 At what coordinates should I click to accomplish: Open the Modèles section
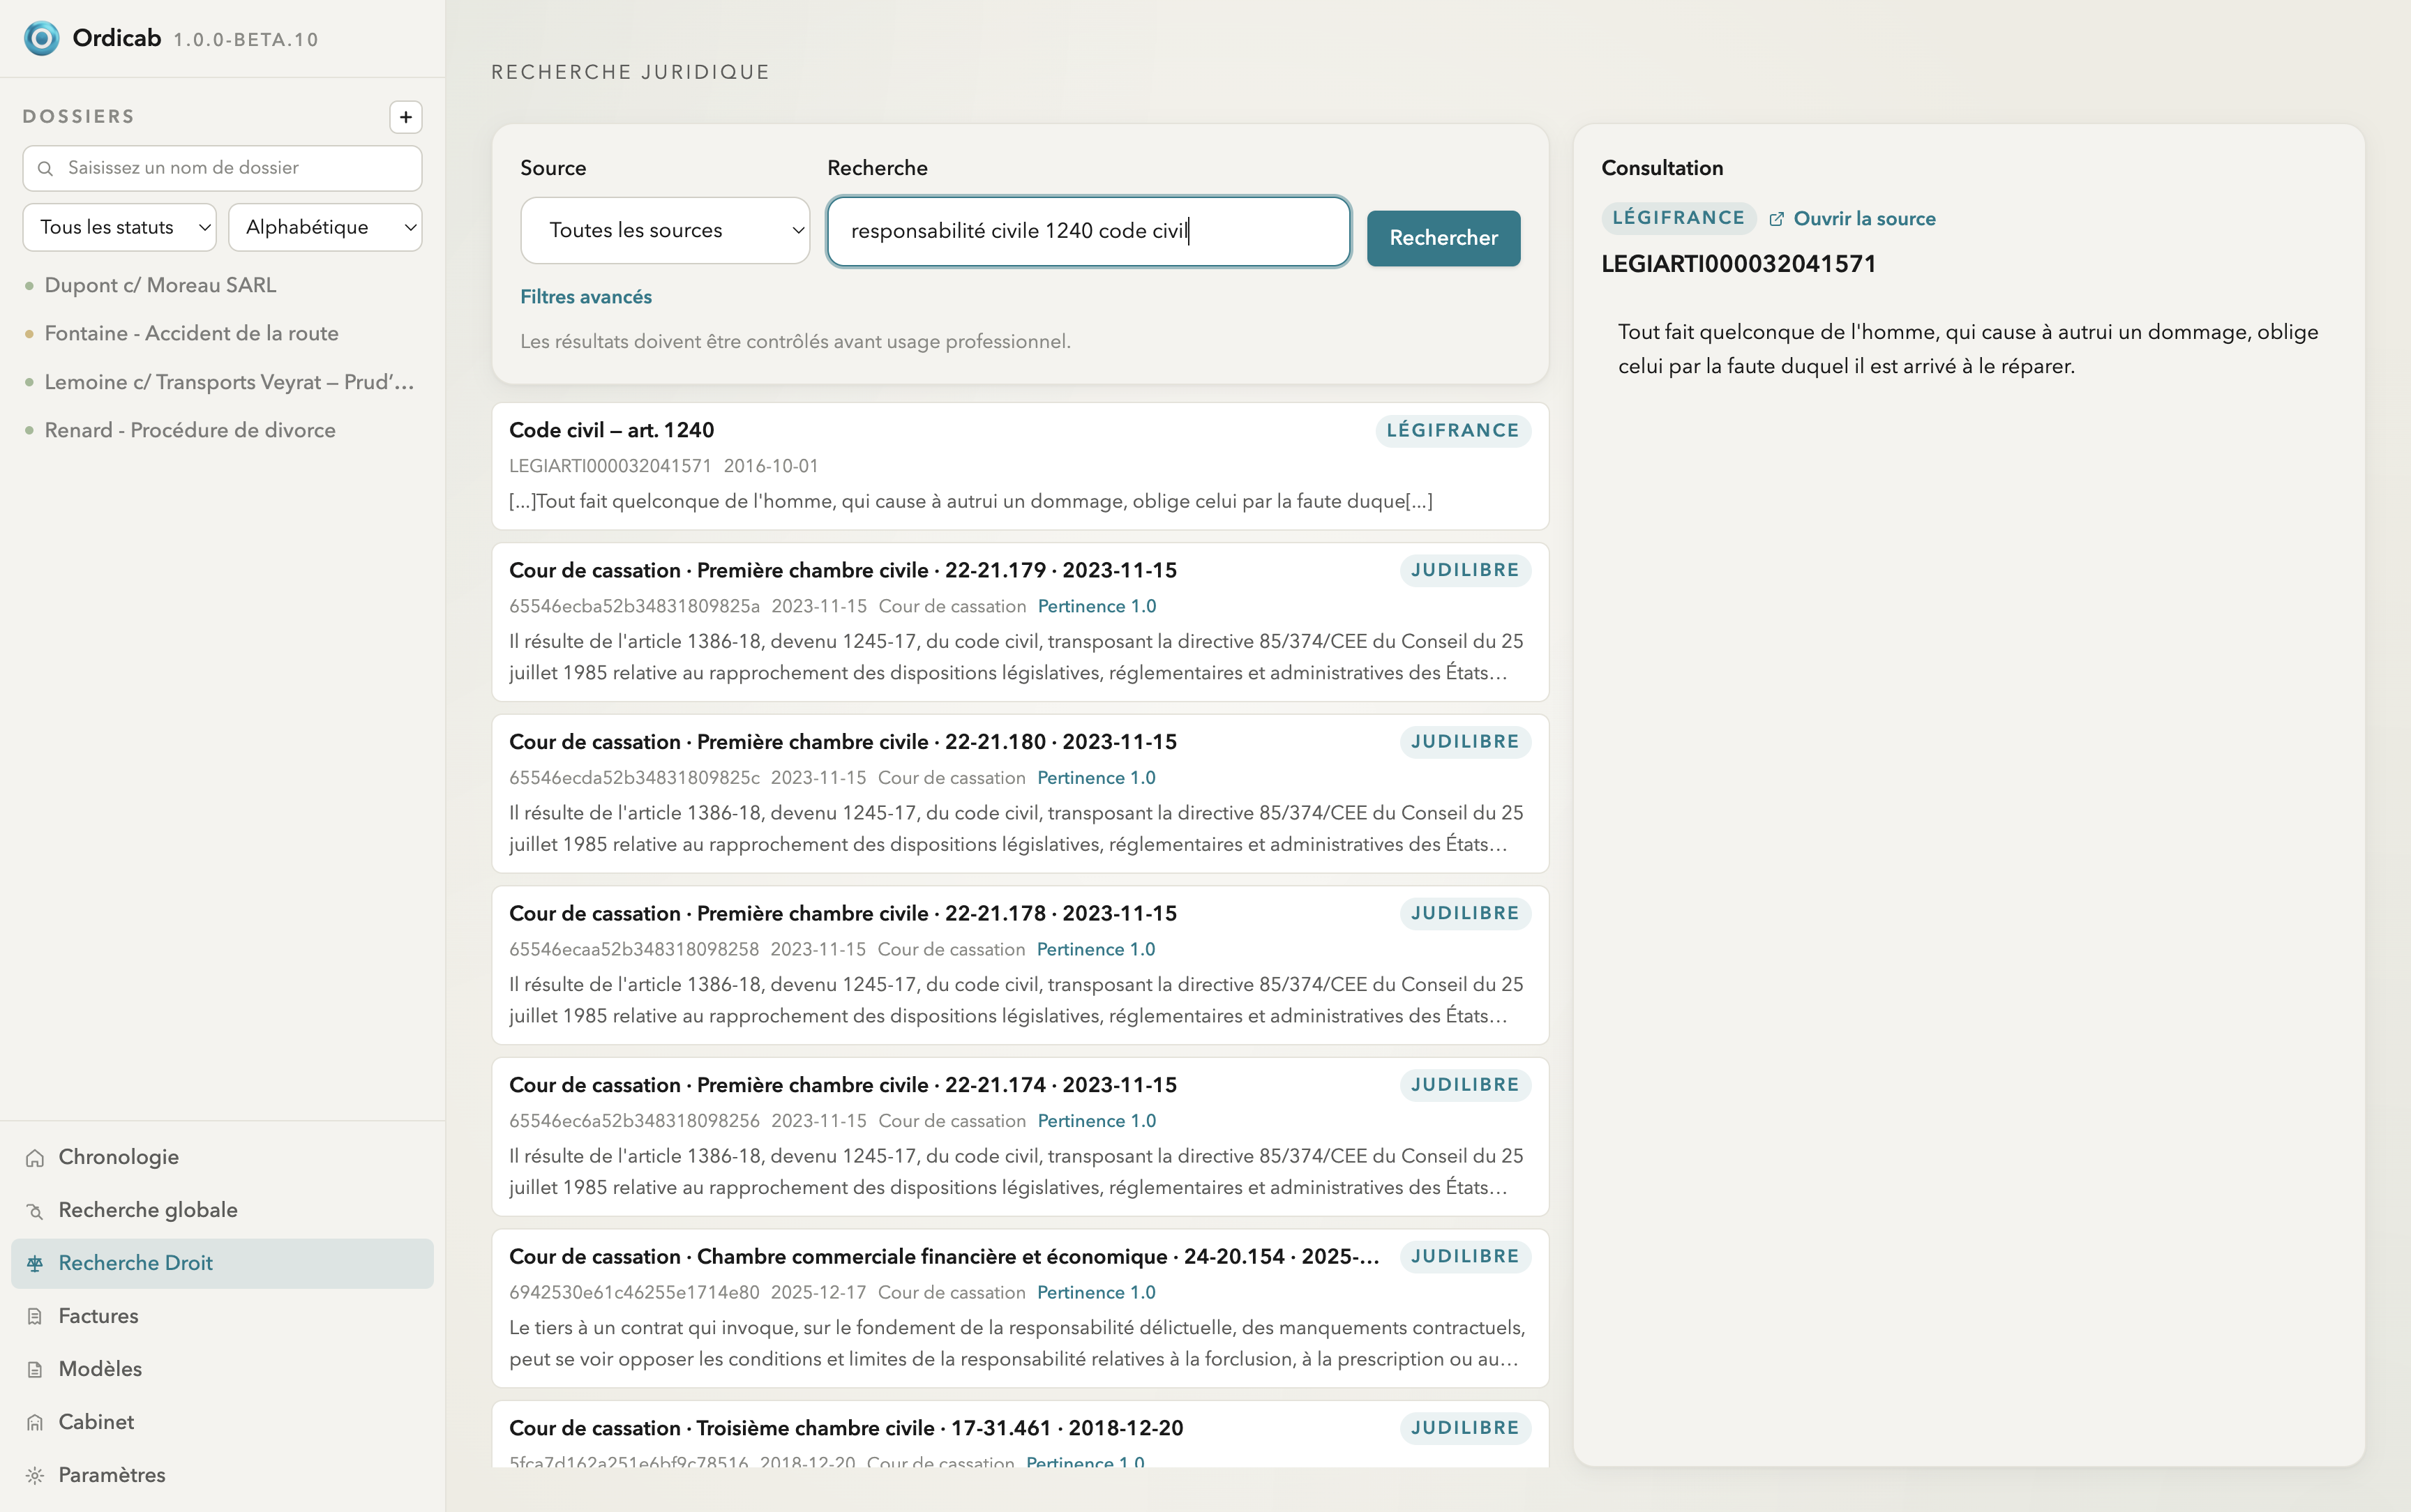(x=222, y=1369)
